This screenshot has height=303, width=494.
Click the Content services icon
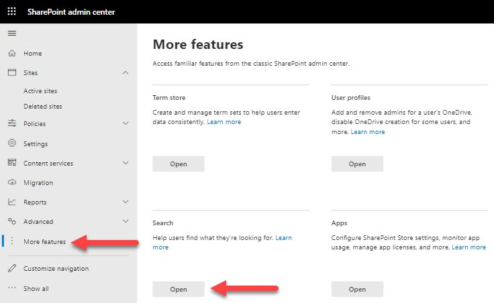click(x=12, y=163)
